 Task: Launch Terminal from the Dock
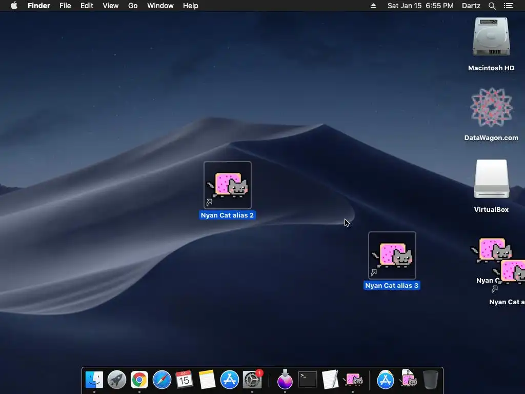pyautogui.click(x=308, y=380)
